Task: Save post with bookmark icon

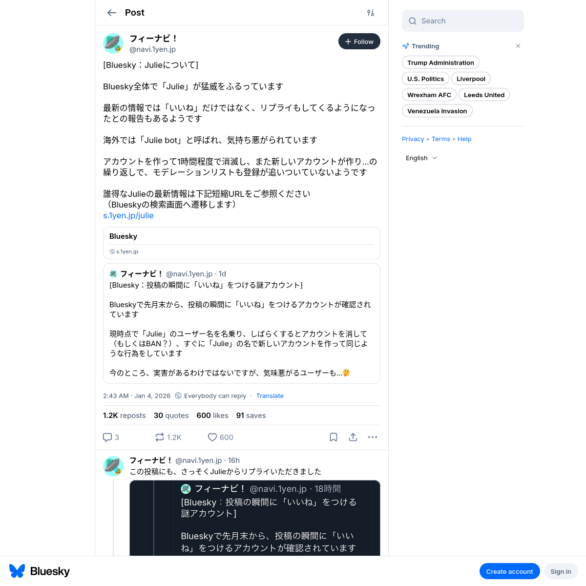Action: click(334, 437)
